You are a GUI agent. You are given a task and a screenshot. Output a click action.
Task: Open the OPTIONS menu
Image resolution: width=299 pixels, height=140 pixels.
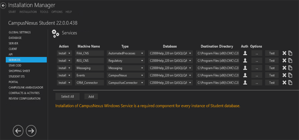(x=57, y=12)
